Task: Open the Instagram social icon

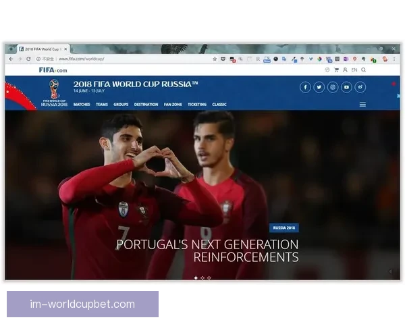Action: click(x=333, y=87)
